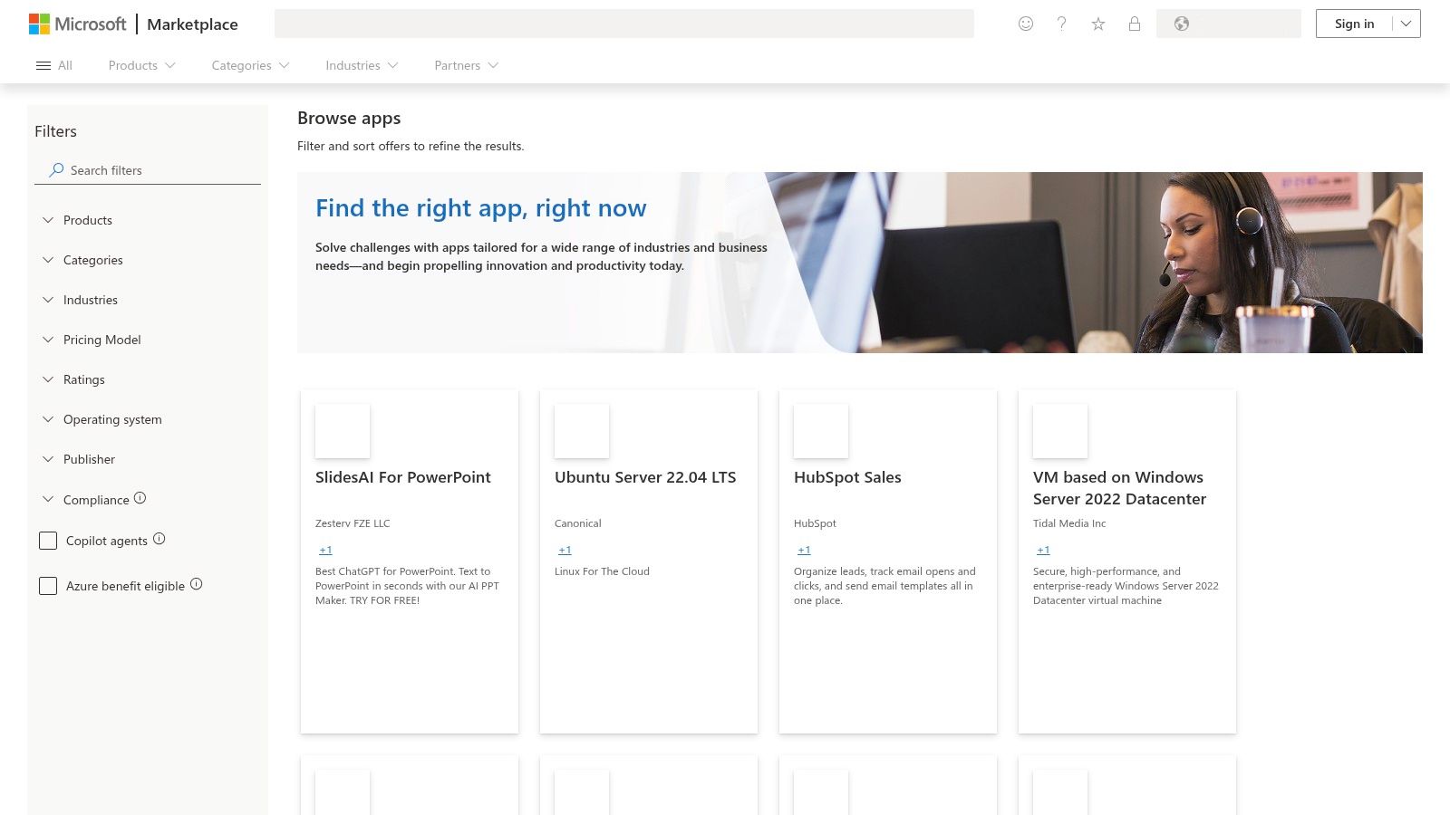The height and width of the screenshot is (815, 1450).
Task: Click the Compliance info icon
Action: (139, 496)
